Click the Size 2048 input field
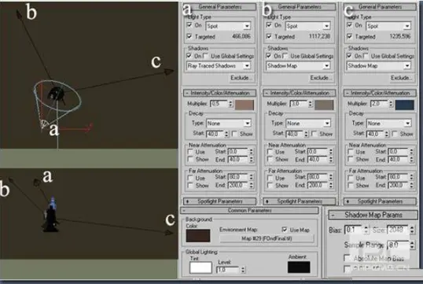Viewport: 423px width, 284px height. tap(398, 230)
